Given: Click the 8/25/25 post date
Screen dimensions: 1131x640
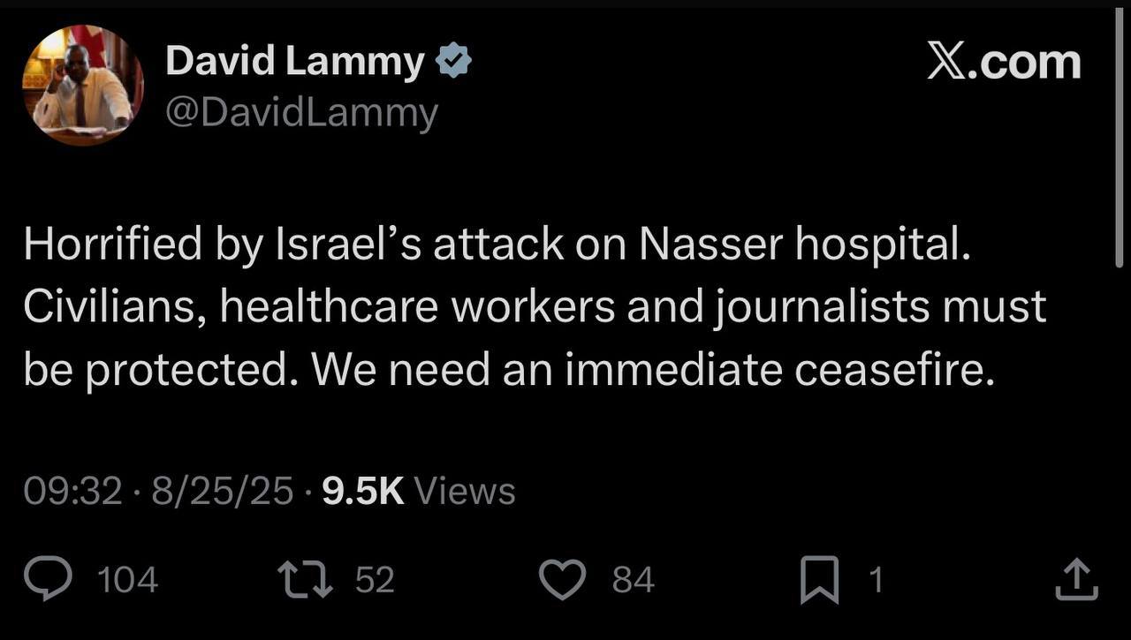Looking at the screenshot, I should click(222, 491).
